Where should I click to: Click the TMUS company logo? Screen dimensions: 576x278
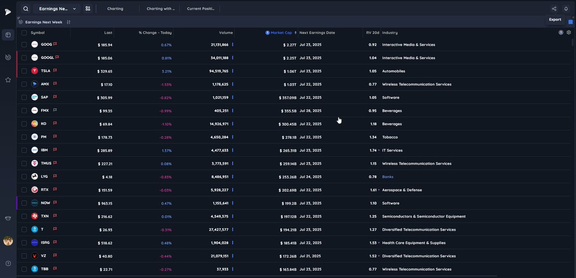coord(35,163)
